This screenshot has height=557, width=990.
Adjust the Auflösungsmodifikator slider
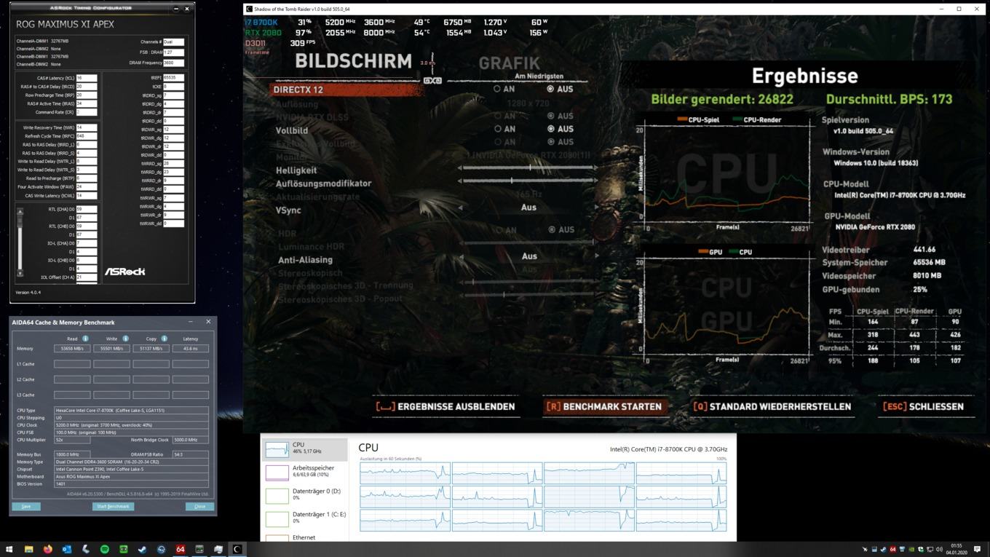528,180
